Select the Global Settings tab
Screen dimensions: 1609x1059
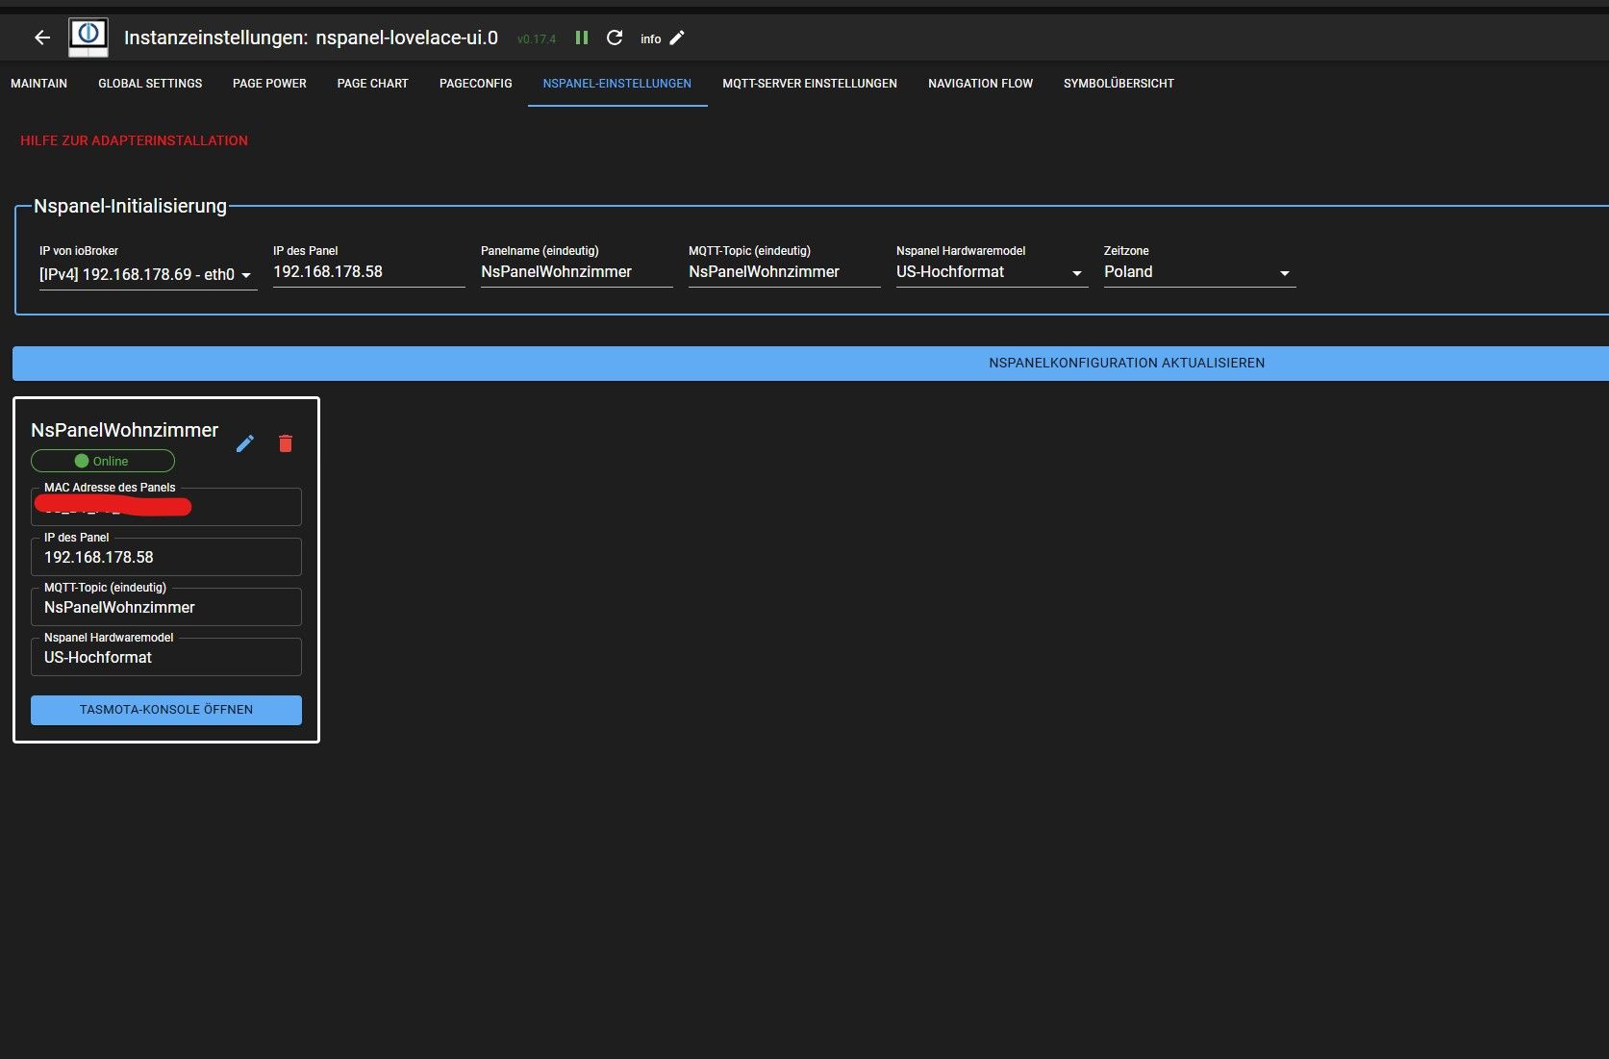click(150, 84)
